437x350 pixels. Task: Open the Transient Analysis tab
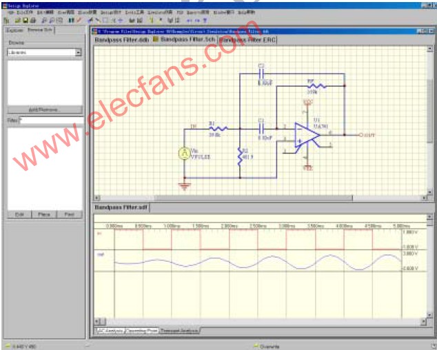(179, 331)
